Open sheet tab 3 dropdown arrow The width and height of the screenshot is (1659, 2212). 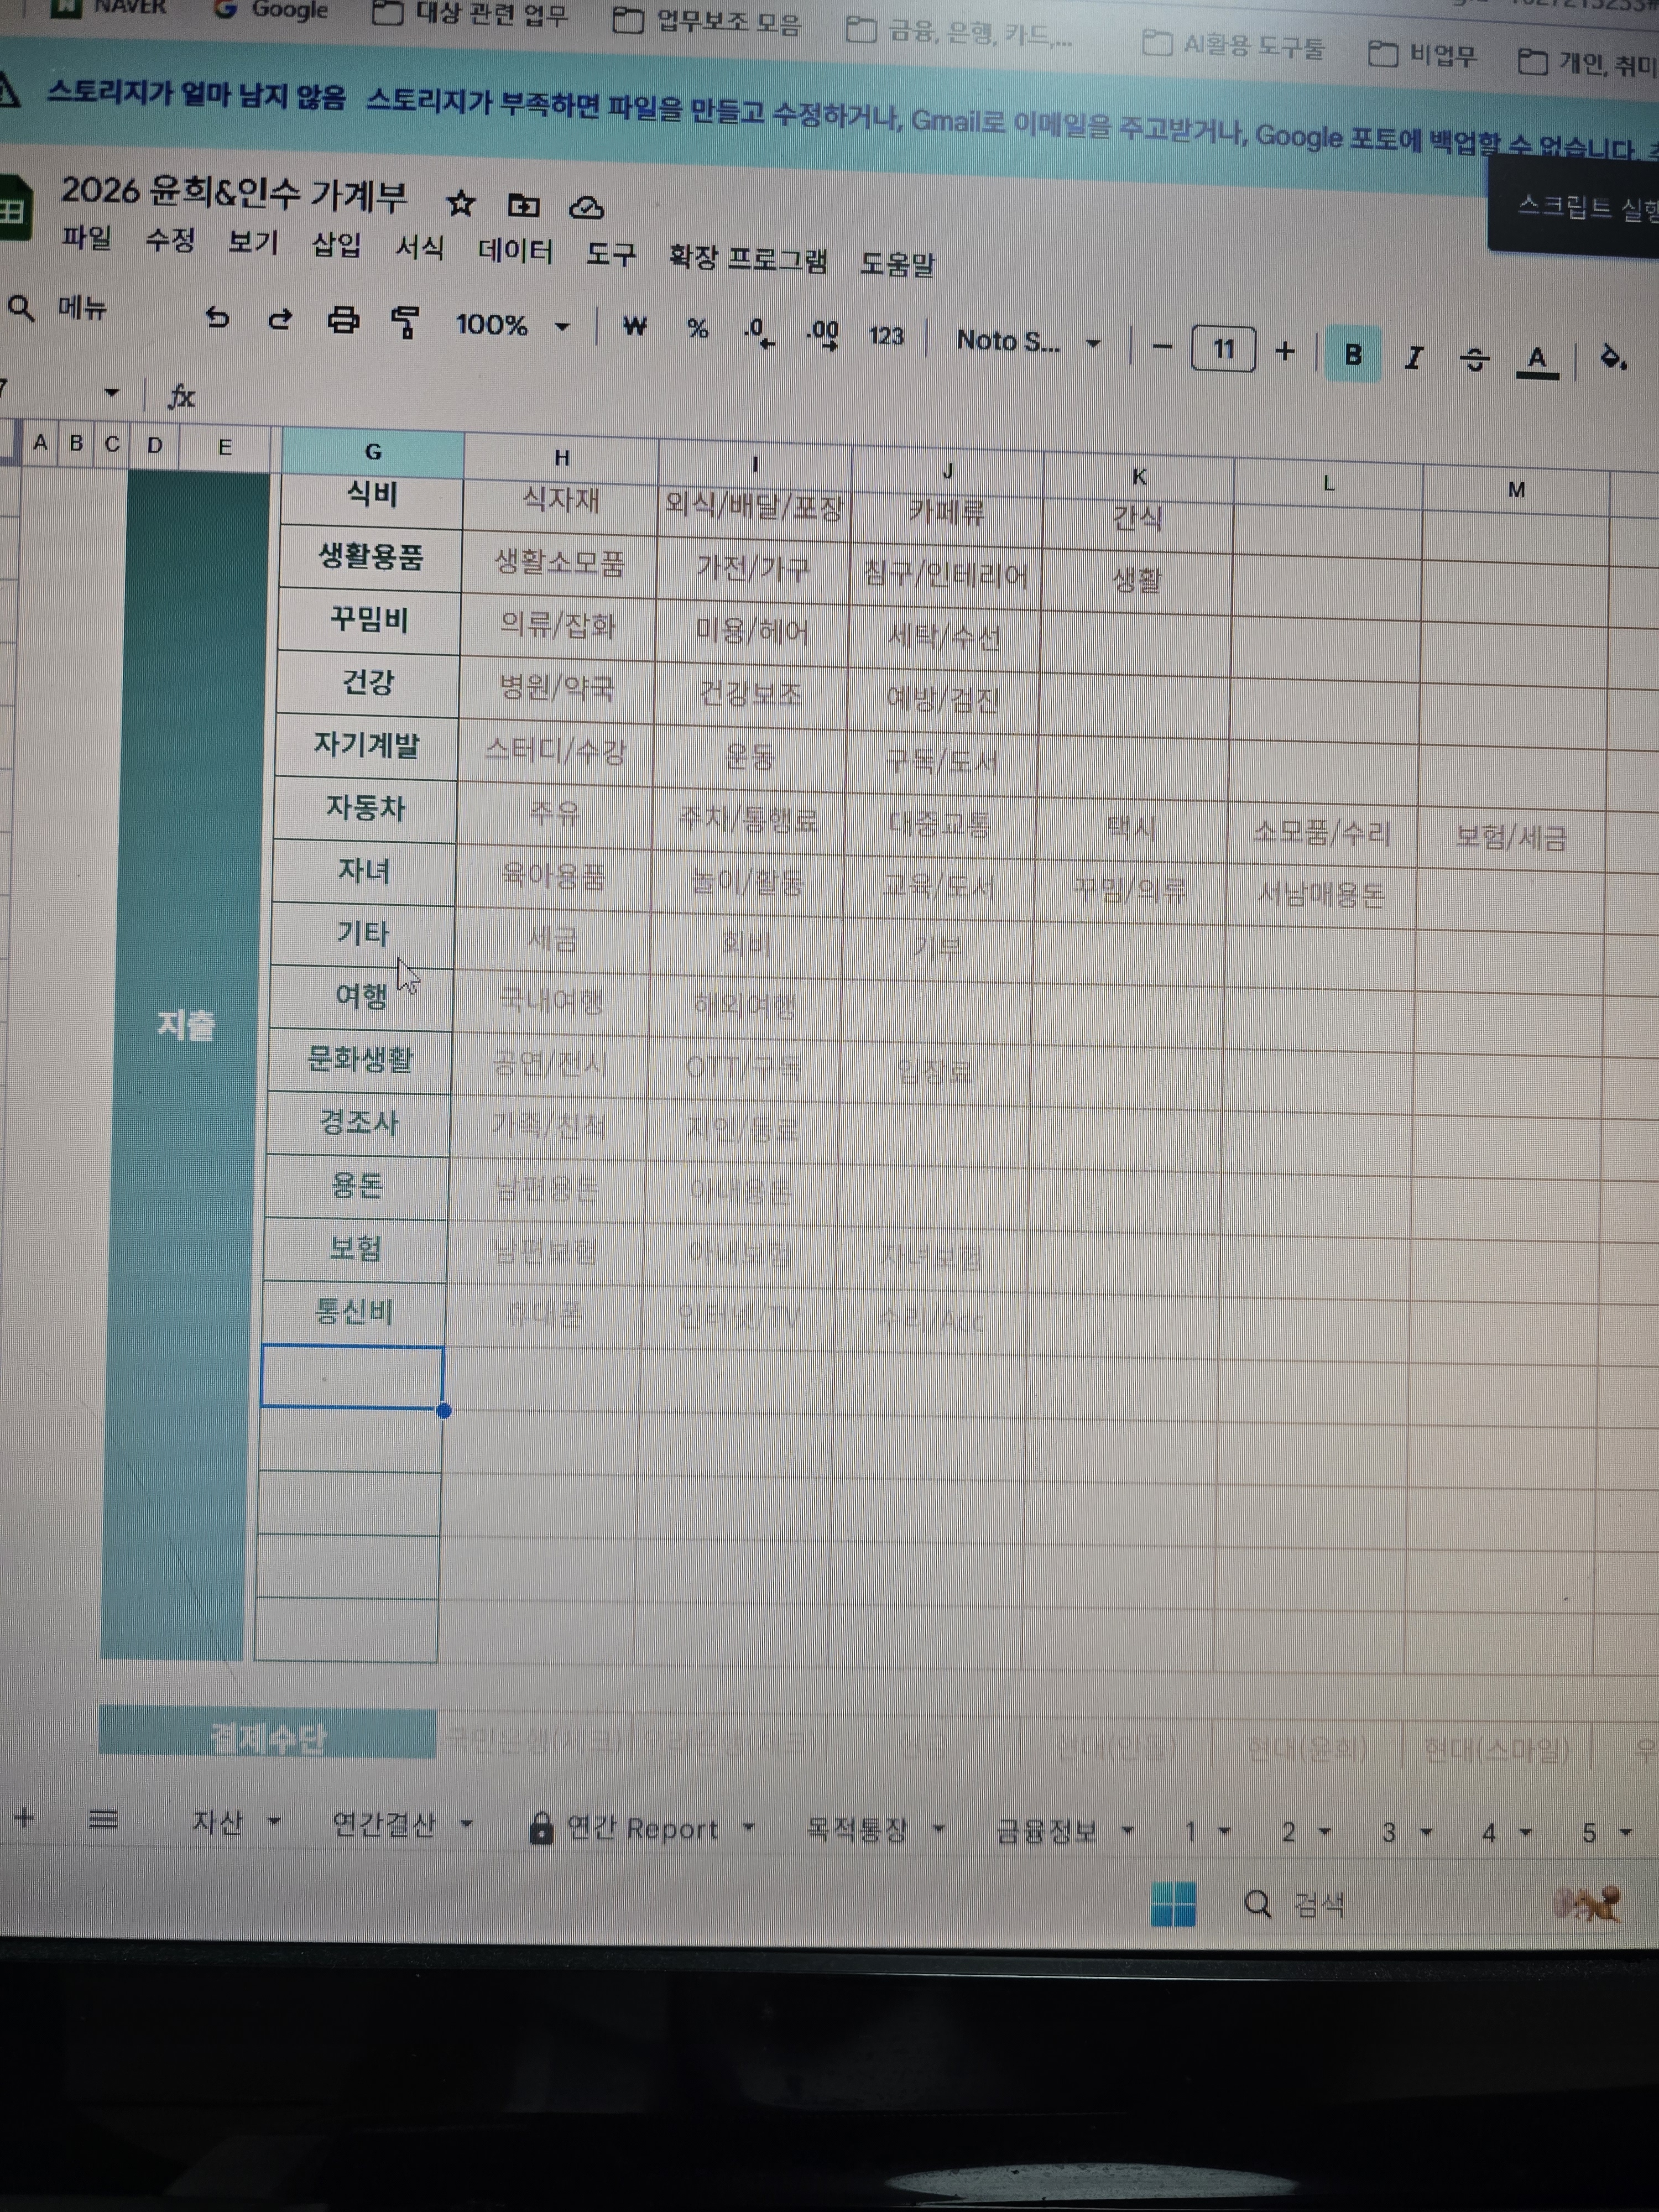tap(1426, 1832)
